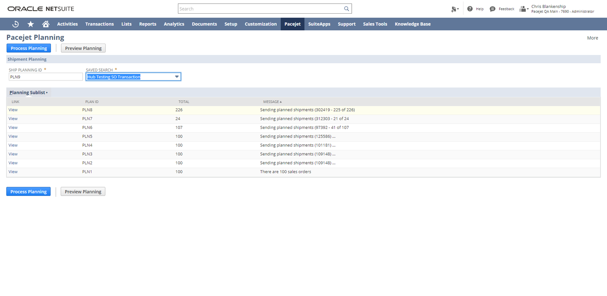This screenshot has height=296, width=607.
Task: Click the Total column header
Action: point(184,102)
